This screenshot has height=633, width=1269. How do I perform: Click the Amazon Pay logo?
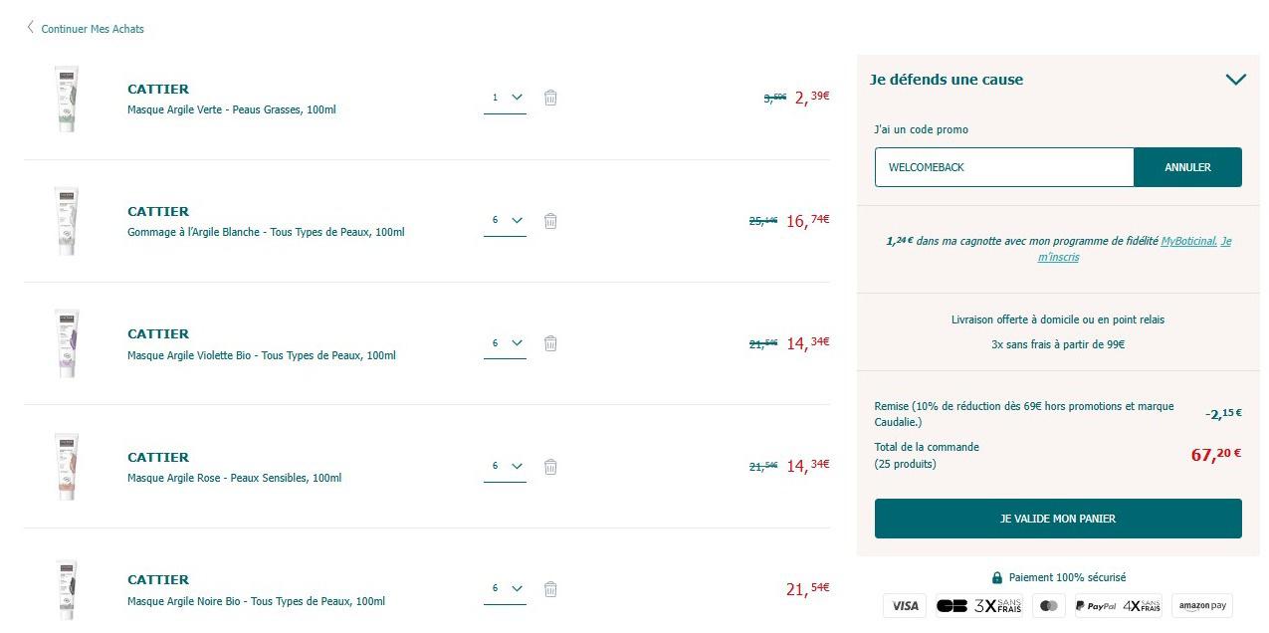click(1201, 605)
